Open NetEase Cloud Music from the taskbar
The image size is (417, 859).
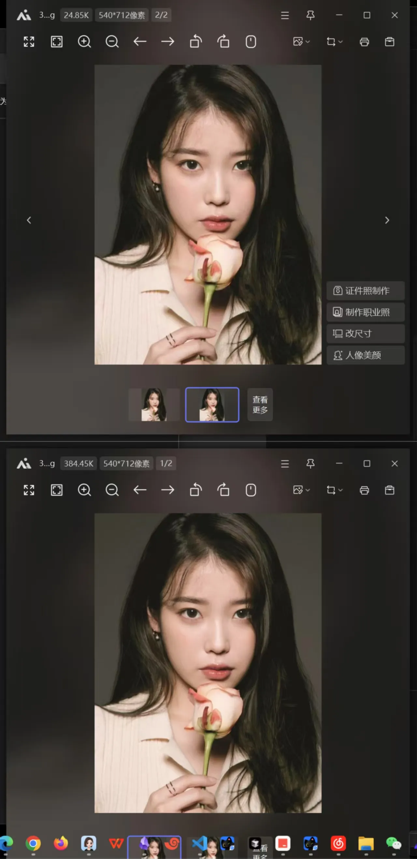(x=338, y=844)
